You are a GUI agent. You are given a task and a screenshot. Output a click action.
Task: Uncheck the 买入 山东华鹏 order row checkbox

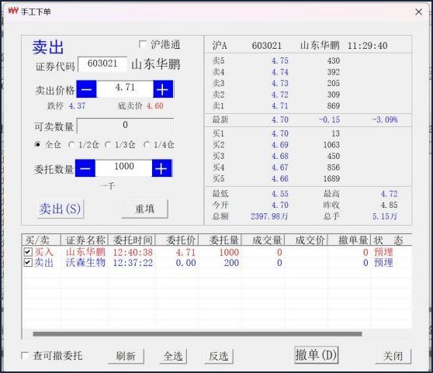click(x=28, y=251)
